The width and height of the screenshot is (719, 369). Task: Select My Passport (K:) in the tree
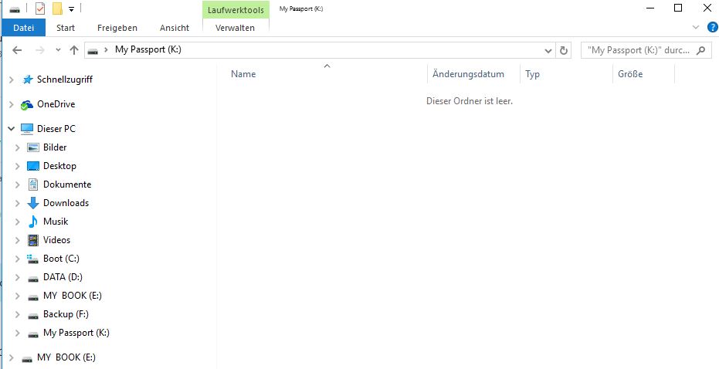coord(76,332)
